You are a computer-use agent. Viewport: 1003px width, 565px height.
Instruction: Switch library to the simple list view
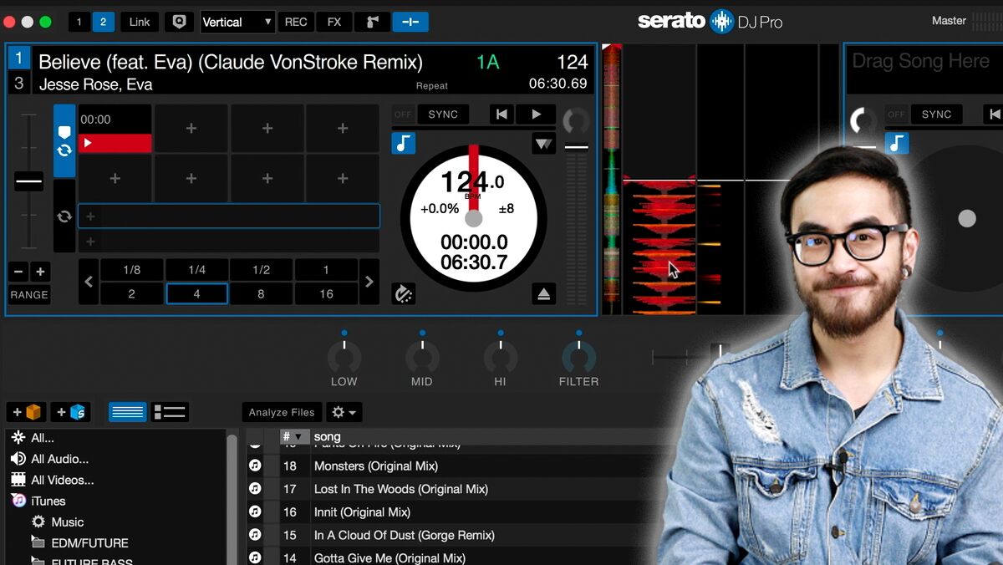point(128,412)
